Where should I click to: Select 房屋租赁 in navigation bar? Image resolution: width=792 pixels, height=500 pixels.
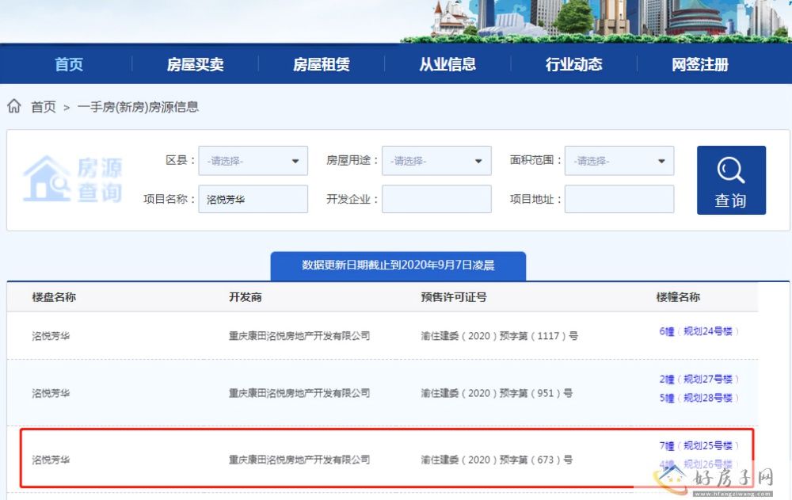[x=322, y=65]
